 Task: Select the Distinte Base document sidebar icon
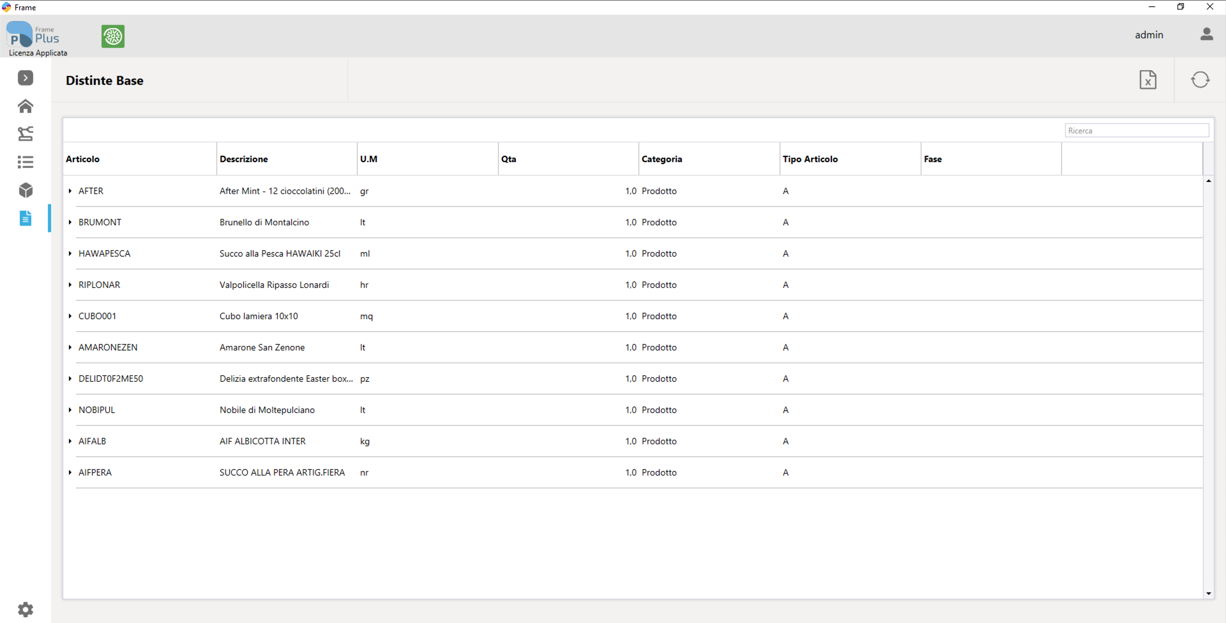pyautogui.click(x=25, y=218)
